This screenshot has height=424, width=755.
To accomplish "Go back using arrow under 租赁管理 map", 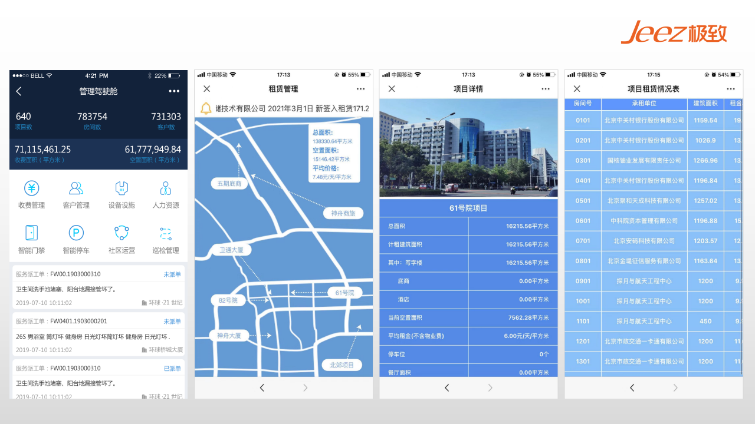I will tap(262, 387).
